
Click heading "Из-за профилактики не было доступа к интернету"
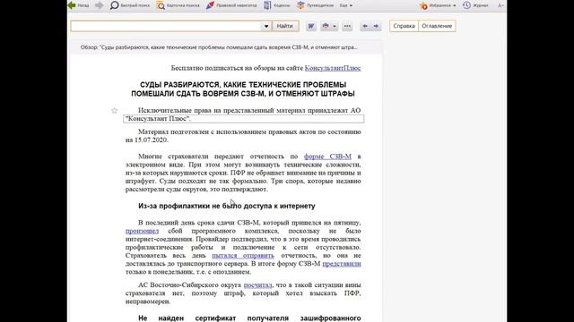point(227,206)
